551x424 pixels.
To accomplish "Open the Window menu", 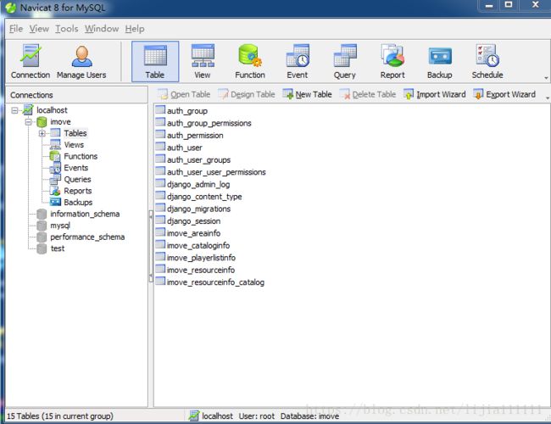I will [102, 29].
